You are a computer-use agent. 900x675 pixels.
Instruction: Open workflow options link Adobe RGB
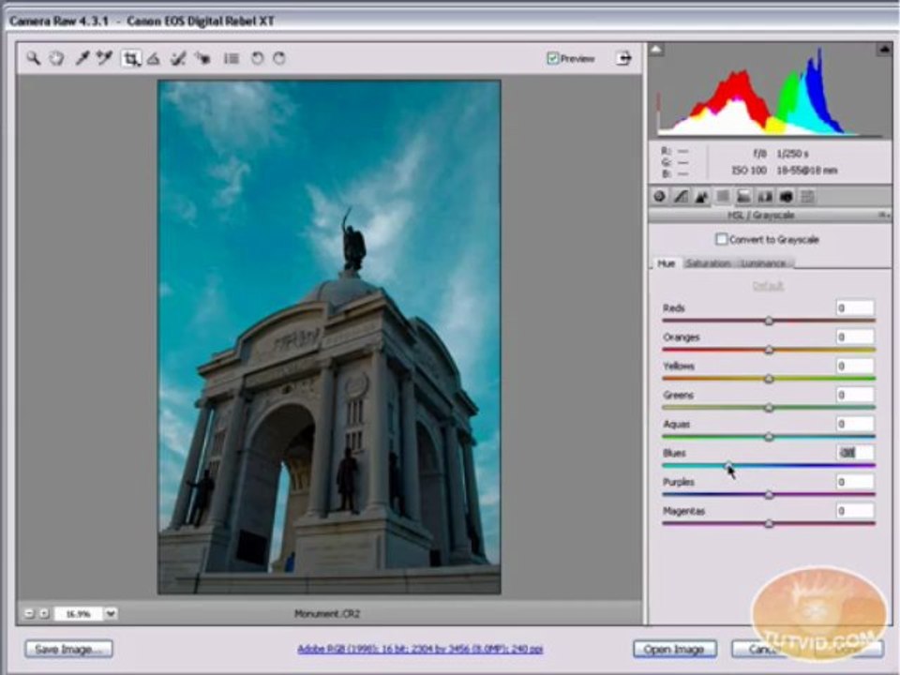click(x=420, y=649)
